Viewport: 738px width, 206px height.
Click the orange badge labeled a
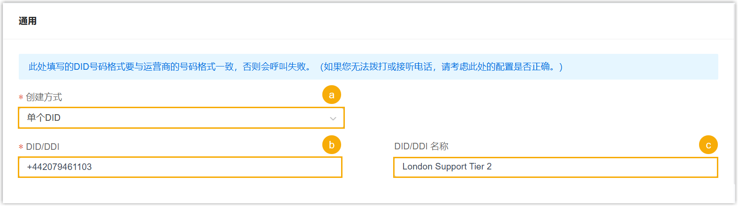332,95
